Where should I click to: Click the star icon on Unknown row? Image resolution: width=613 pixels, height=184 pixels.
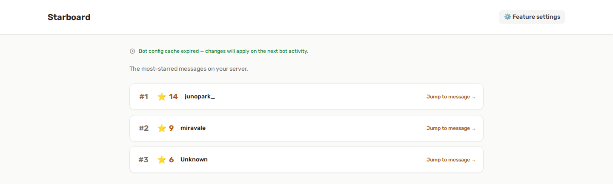[x=162, y=160]
